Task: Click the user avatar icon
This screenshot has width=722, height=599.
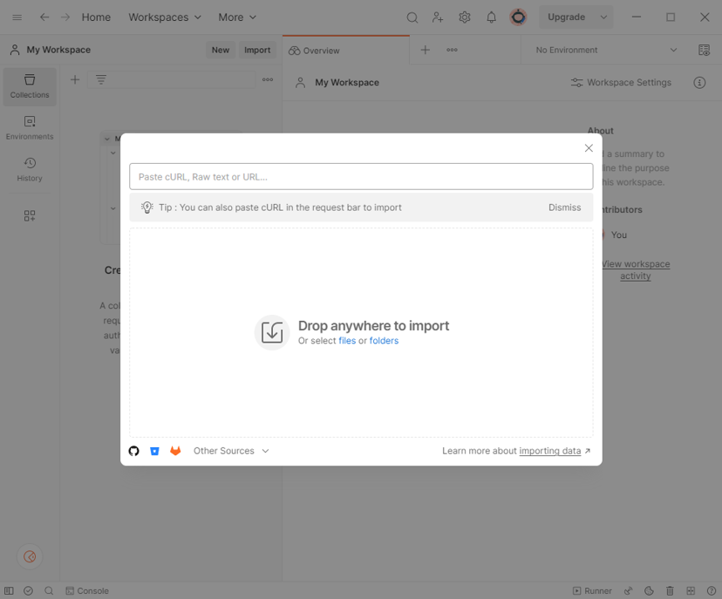Action: click(x=518, y=17)
